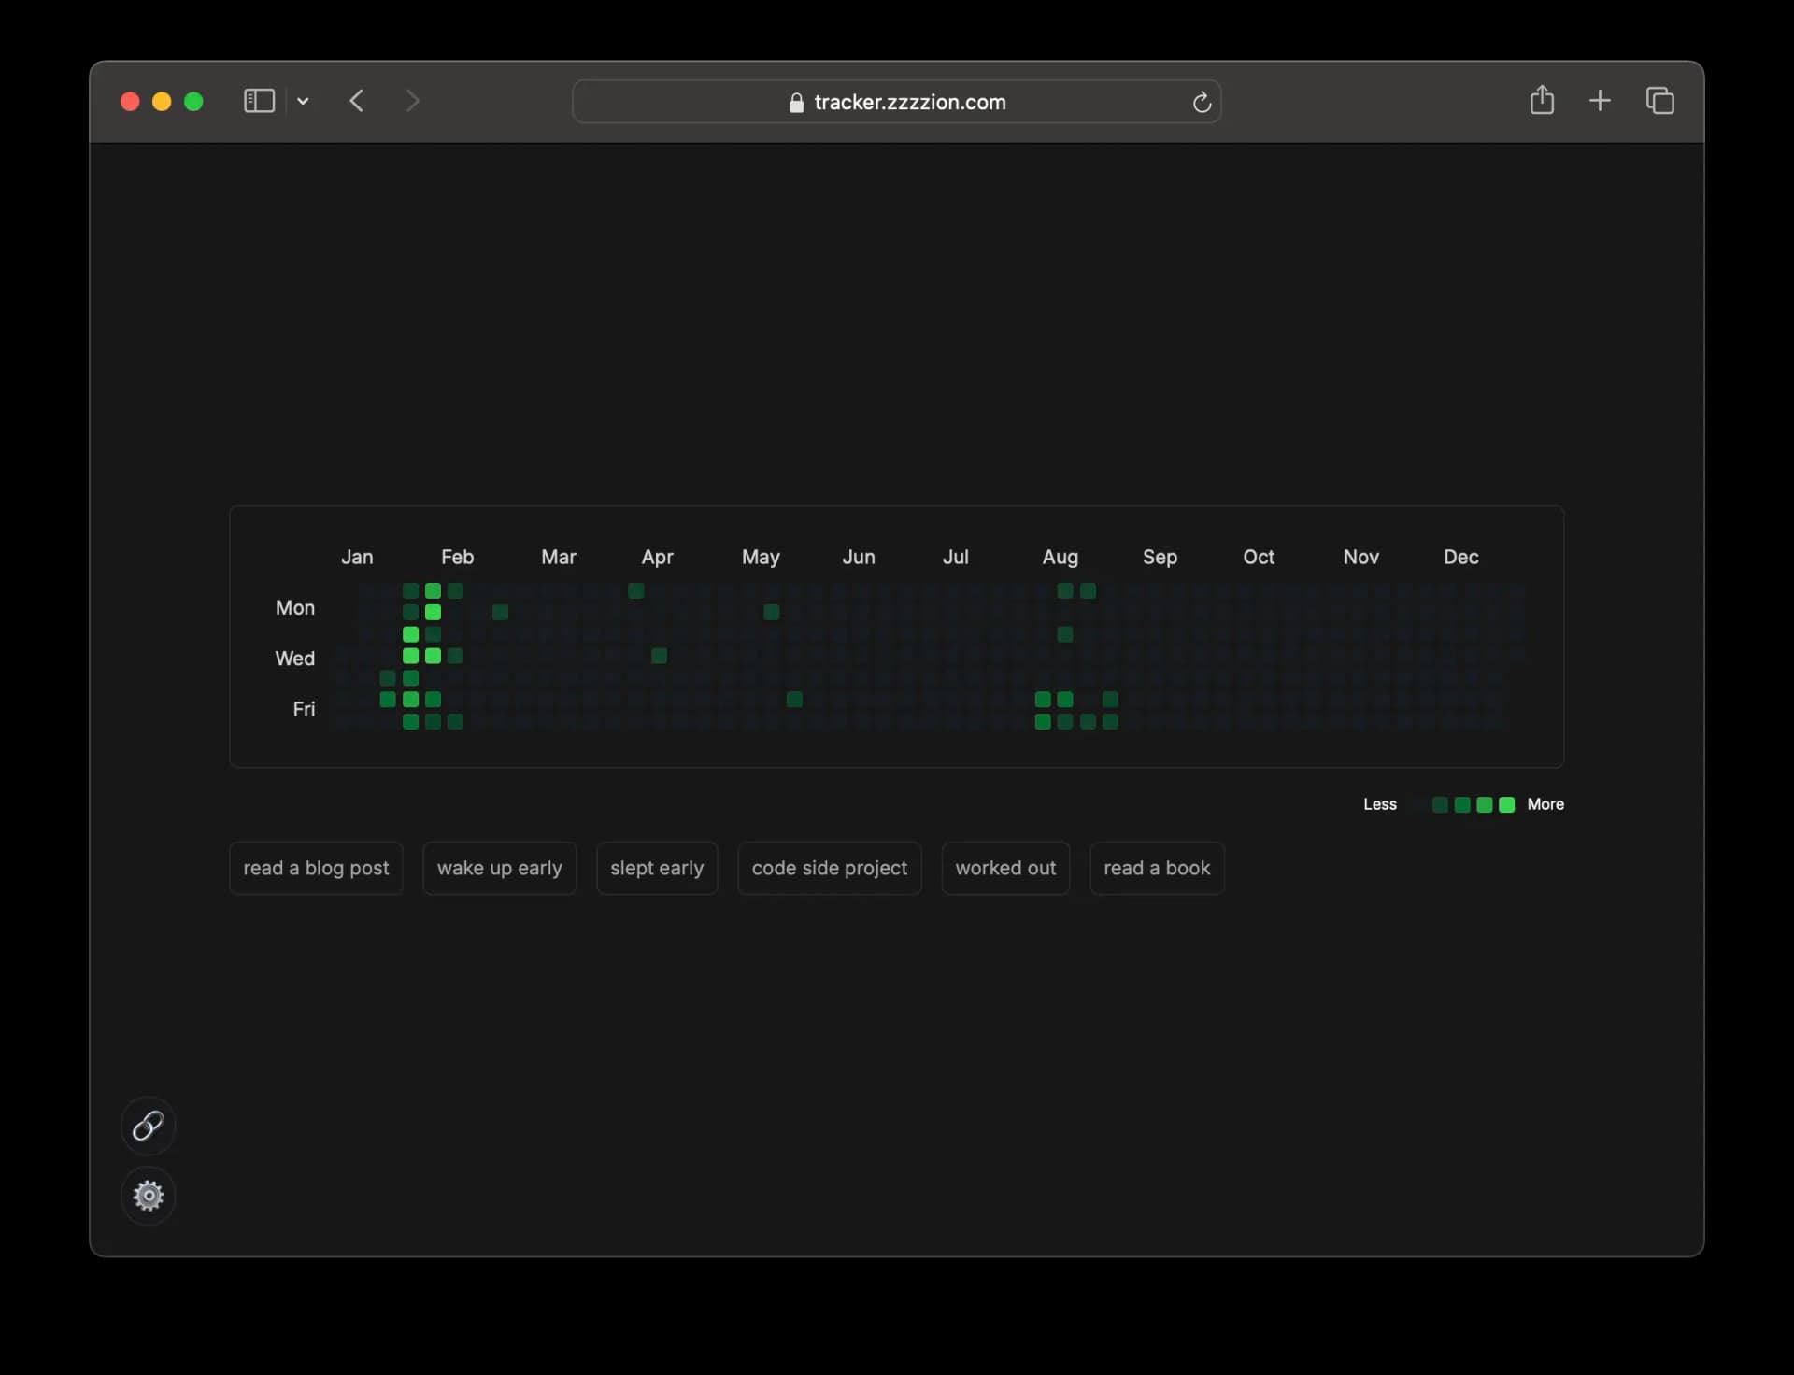This screenshot has height=1375, width=1794.
Task: Click the green full-screen window button
Action: coord(193,101)
